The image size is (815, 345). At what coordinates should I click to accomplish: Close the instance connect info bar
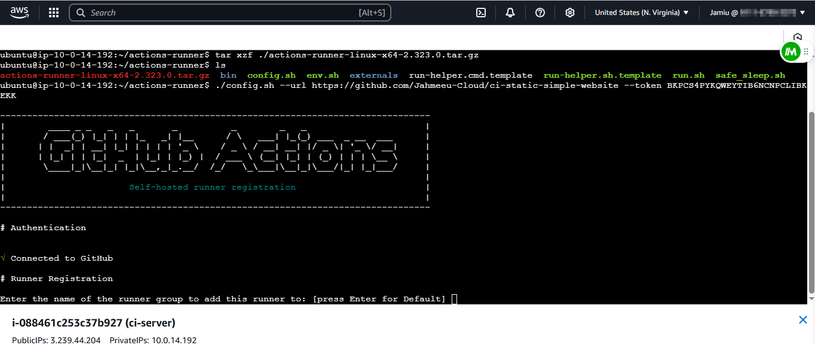pos(803,320)
